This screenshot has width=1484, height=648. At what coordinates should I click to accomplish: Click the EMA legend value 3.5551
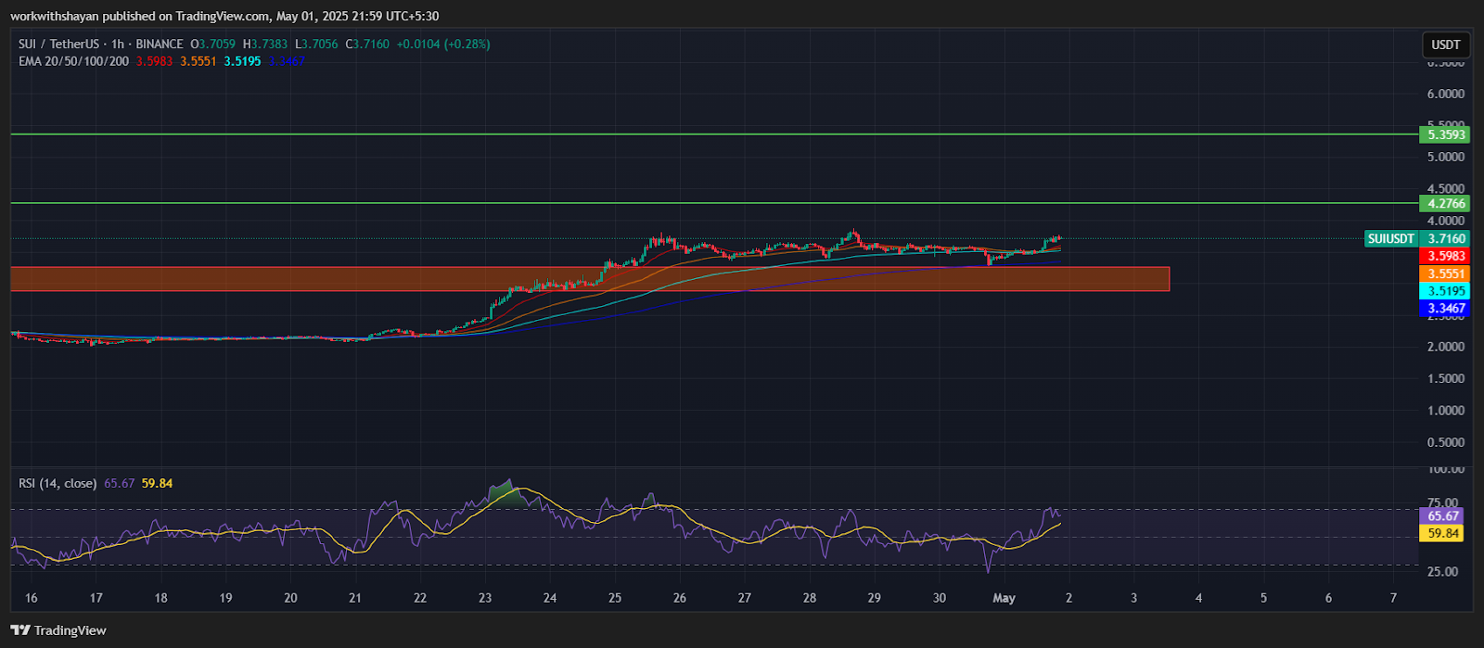coord(198,61)
